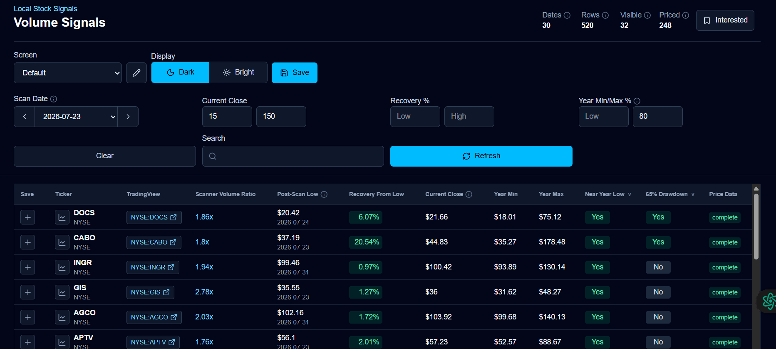
Task: Click the 2.78x volume ratio
Action: tap(204, 292)
